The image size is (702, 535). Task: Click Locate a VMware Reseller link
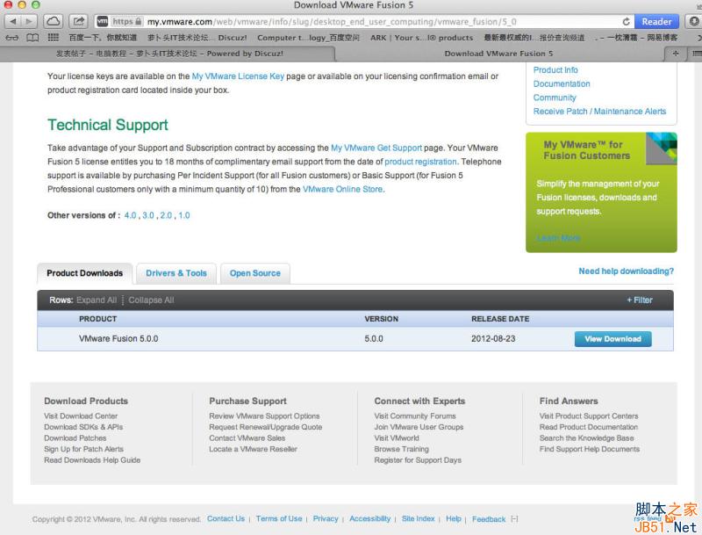click(253, 449)
